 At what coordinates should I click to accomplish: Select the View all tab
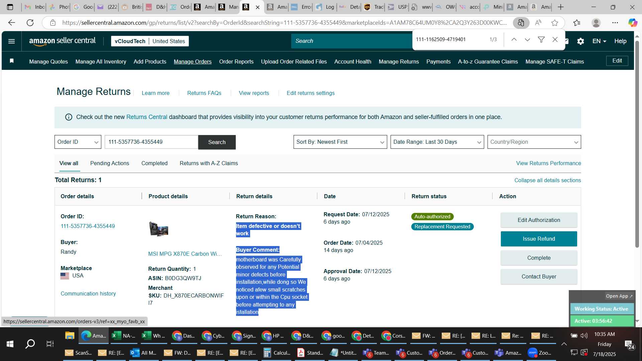click(69, 163)
